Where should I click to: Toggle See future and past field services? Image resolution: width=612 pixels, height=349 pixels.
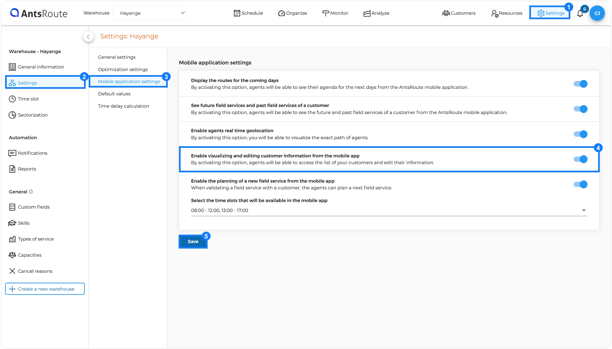tap(580, 109)
